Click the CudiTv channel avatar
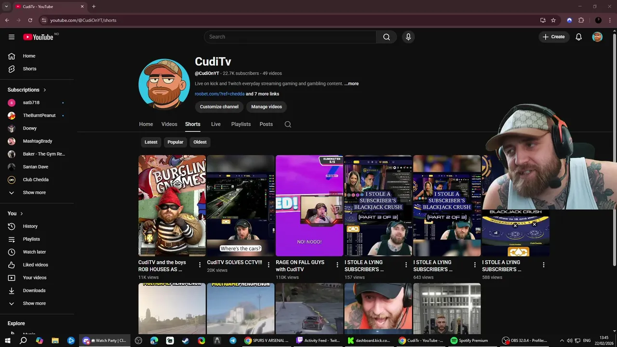 coord(164,84)
